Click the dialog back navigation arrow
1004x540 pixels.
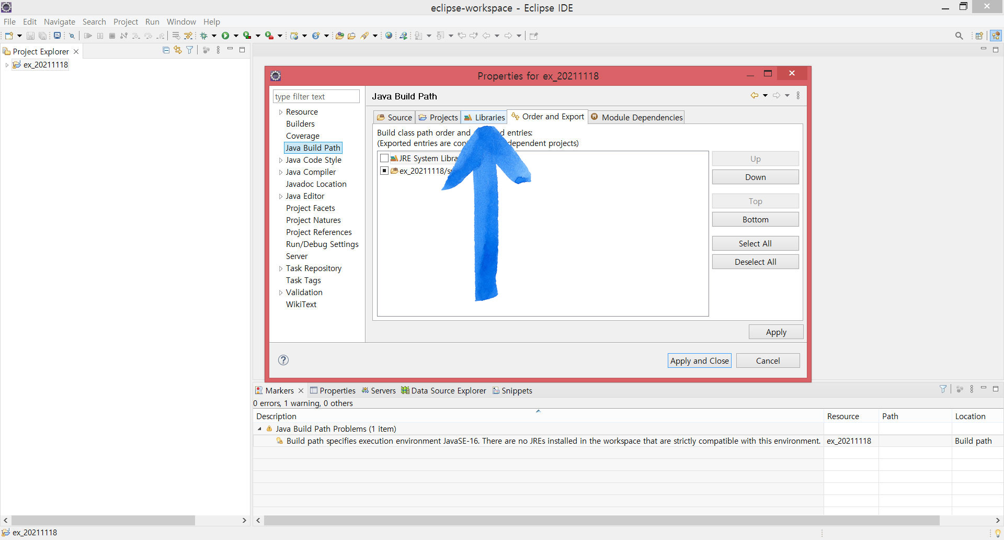click(x=754, y=95)
